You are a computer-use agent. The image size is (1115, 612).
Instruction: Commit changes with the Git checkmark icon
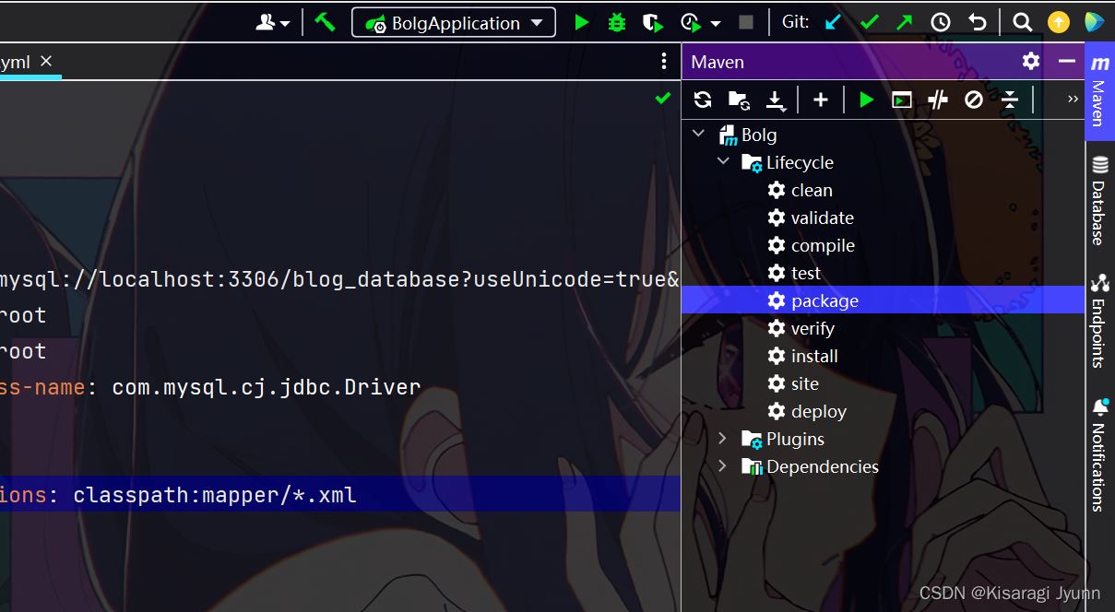click(869, 22)
